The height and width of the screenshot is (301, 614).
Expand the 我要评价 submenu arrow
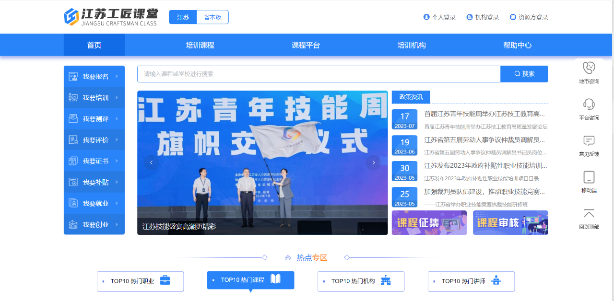(x=117, y=140)
